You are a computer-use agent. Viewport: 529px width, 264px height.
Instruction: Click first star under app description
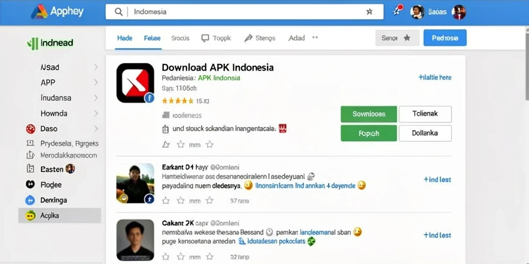coord(181,144)
